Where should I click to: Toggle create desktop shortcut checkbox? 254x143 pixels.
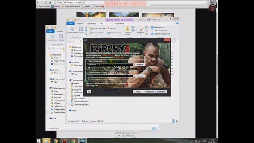click(89, 68)
